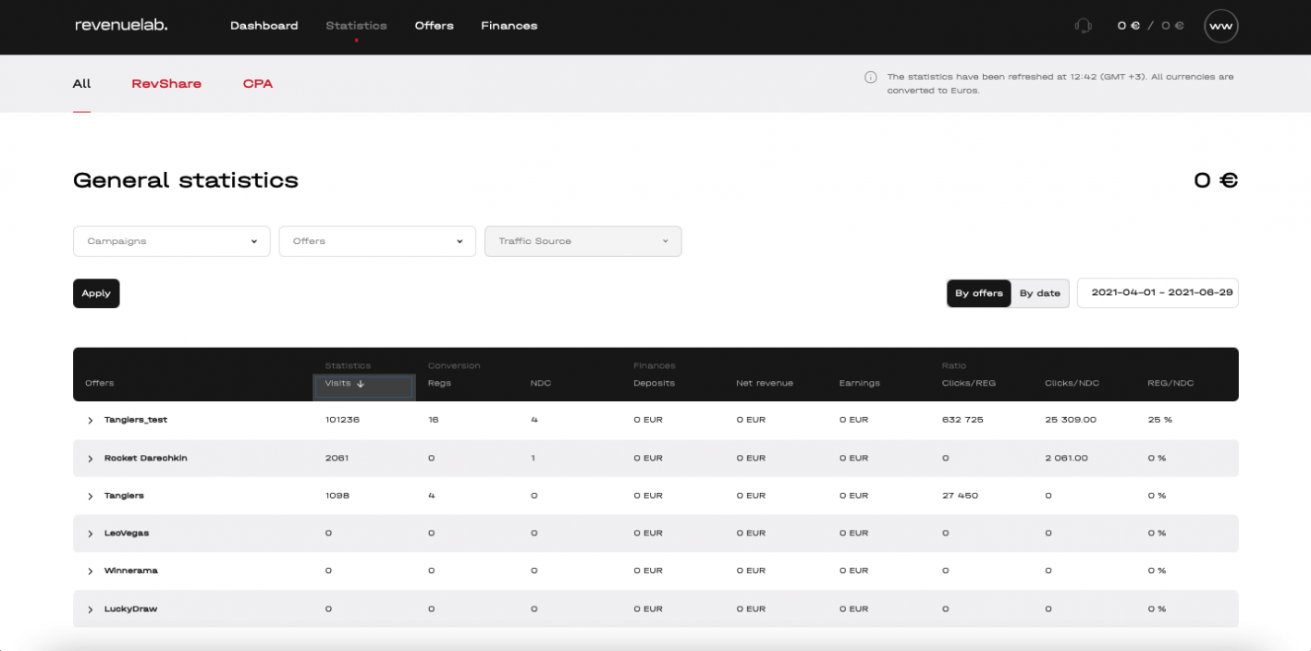Go to the Dashboard menu
1311x651 pixels.
pos(264,26)
